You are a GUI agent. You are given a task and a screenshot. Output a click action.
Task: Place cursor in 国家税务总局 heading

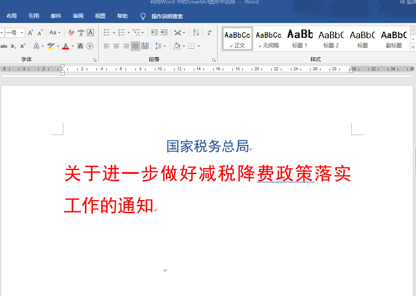[208, 146]
